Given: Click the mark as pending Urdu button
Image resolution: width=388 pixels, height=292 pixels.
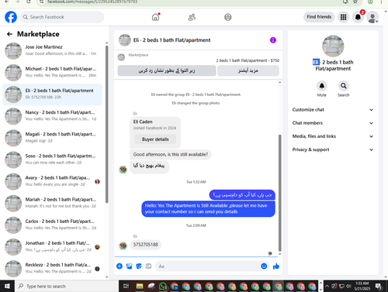Looking at the screenshot, I should [x=167, y=70].
